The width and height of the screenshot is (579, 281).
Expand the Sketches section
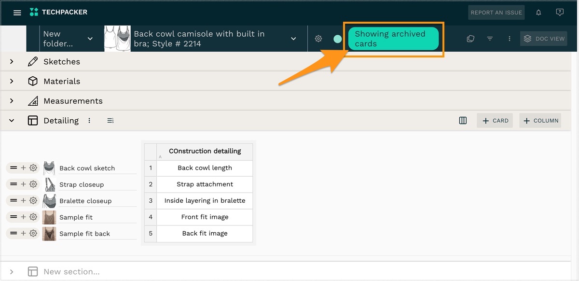tap(12, 62)
